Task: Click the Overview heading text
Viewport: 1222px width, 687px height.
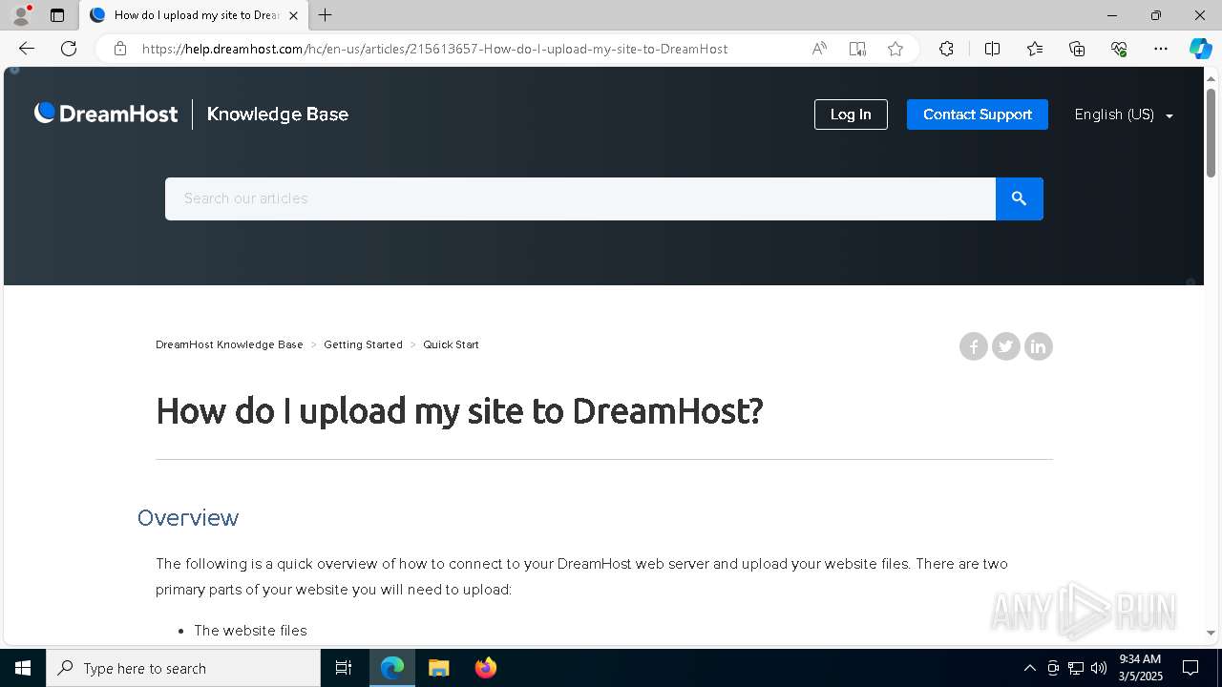Action: point(188,517)
